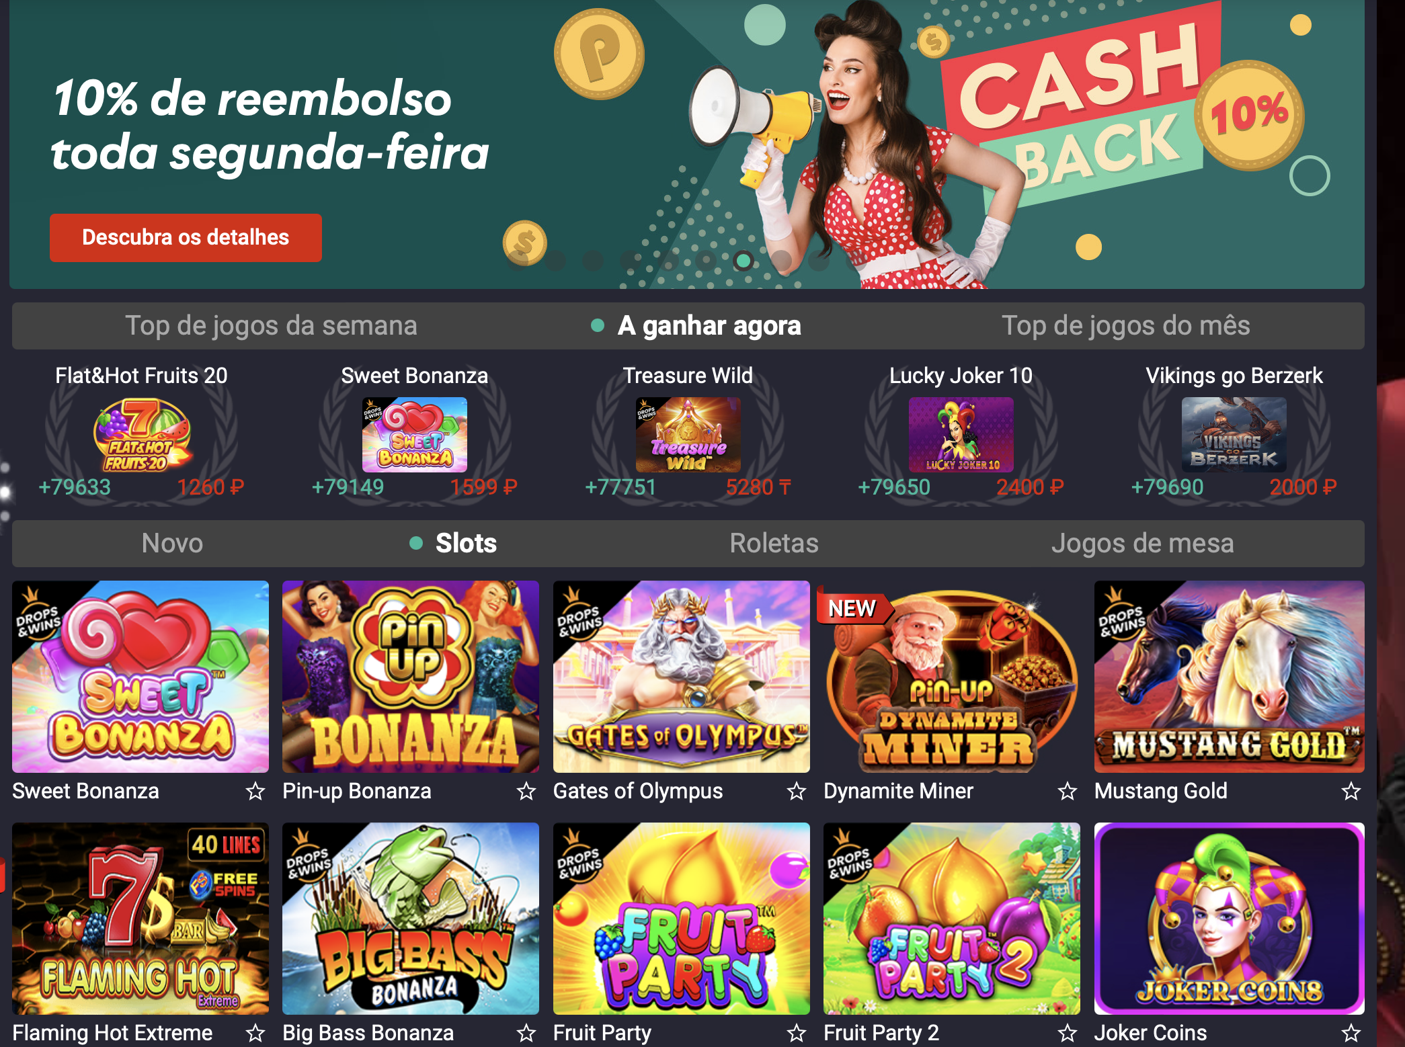Click the star next to Pin-up Bonanza
The height and width of the screenshot is (1047, 1405).
(526, 792)
